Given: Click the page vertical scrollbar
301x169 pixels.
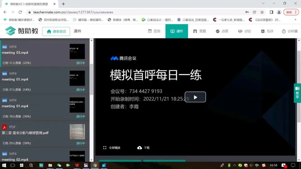Looking at the screenshot, I should [299, 86].
